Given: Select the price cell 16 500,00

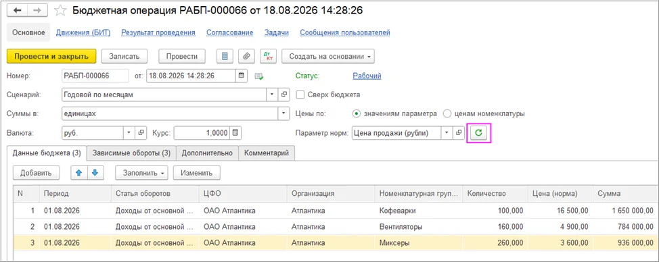Looking at the screenshot, I should (560, 211).
